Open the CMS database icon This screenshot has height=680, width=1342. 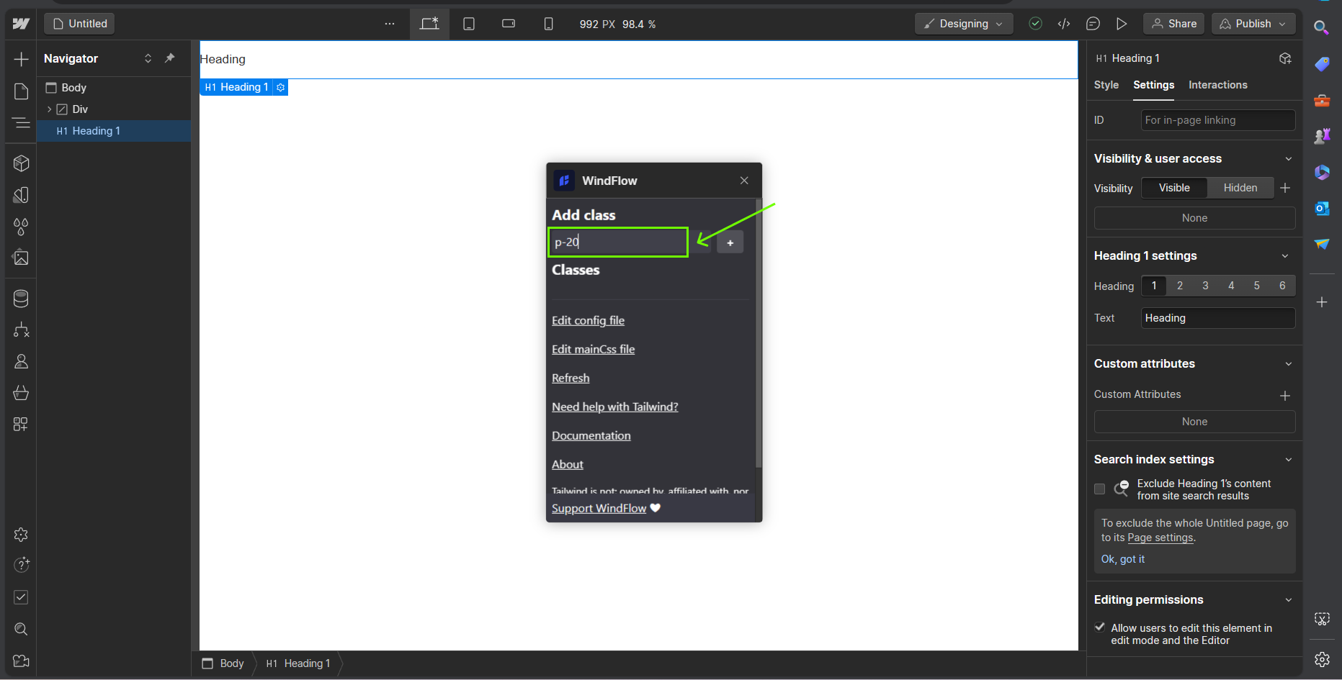21,299
